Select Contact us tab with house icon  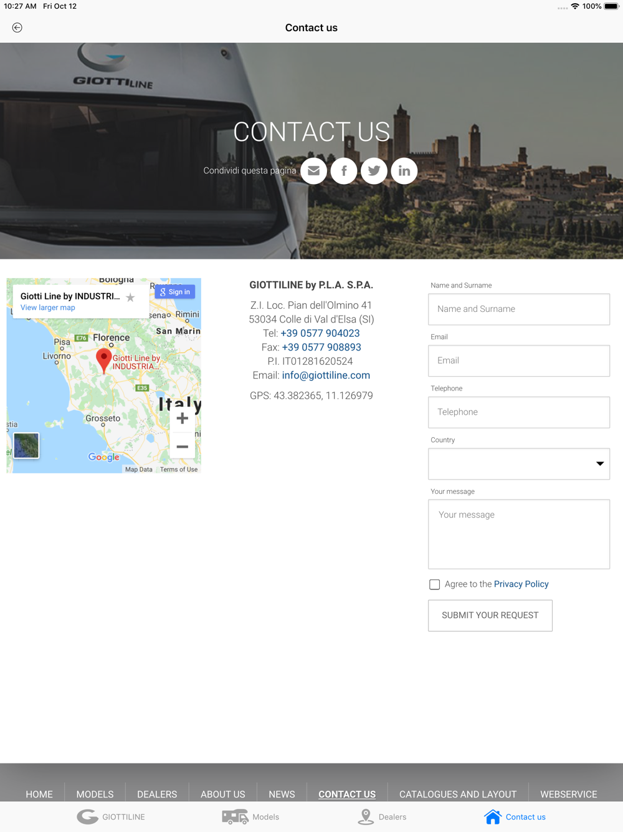515,817
